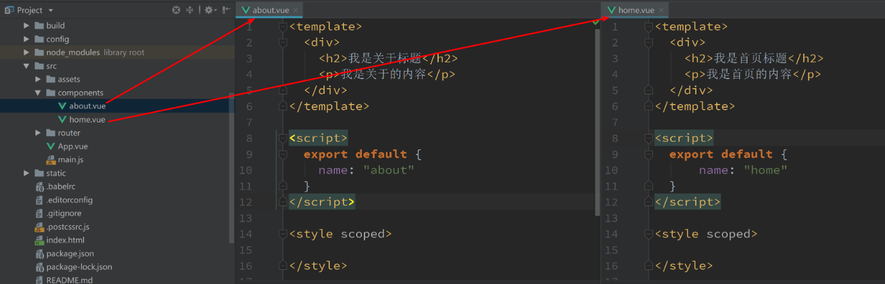Open the Project view dropdown
The width and height of the screenshot is (885, 284).
(51, 10)
